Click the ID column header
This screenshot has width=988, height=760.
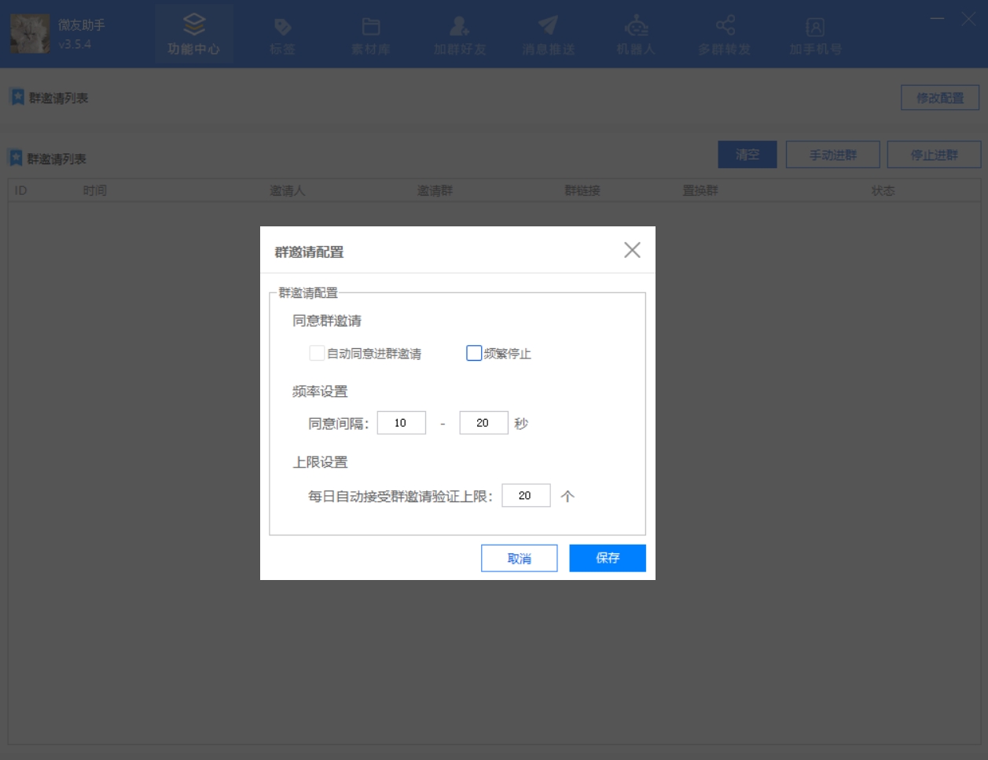tap(21, 190)
